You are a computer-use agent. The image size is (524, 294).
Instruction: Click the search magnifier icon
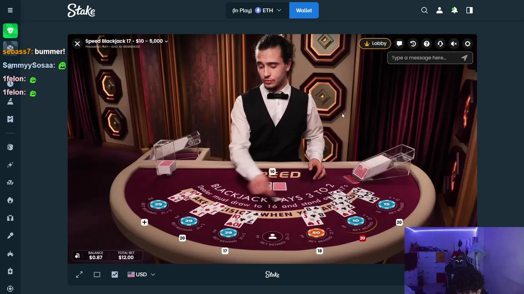pos(425,10)
